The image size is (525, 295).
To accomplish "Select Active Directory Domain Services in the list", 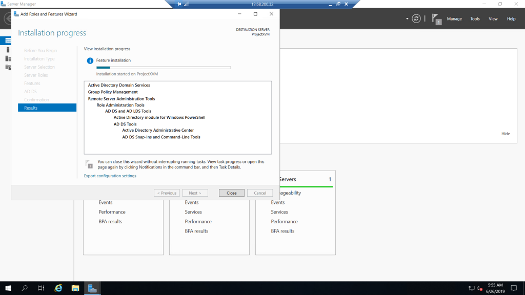I will pos(119,86).
